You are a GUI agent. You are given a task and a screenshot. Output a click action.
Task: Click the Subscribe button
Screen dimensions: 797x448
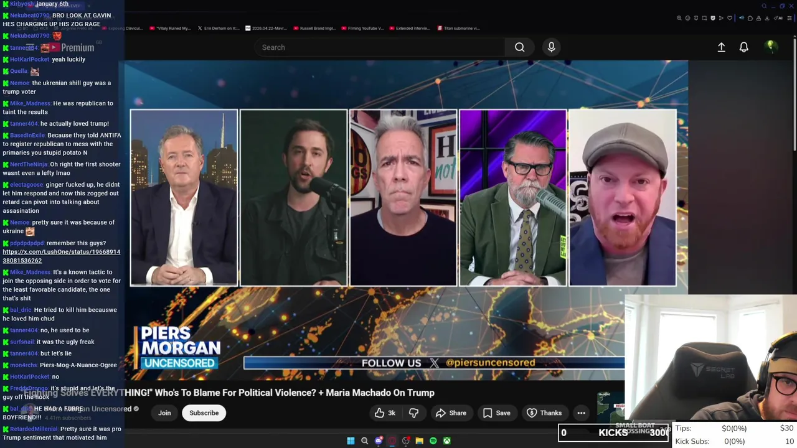click(x=204, y=413)
